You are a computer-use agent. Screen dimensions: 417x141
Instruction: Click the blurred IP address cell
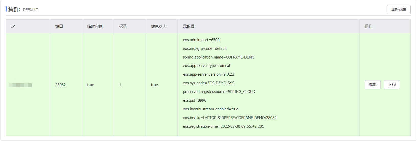click(20, 85)
